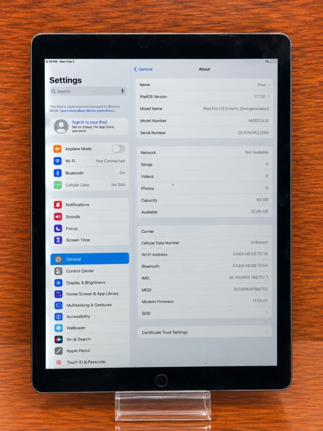
Task: Expand the SEID row chevron
Action: tap(266, 312)
